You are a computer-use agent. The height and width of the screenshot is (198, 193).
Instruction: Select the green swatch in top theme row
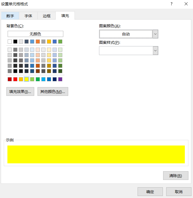click(60, 42)
